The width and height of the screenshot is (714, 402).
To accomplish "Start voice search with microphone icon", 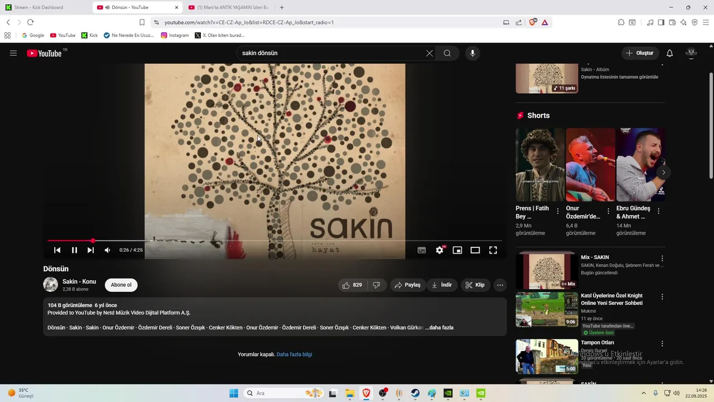I will 472,53.
